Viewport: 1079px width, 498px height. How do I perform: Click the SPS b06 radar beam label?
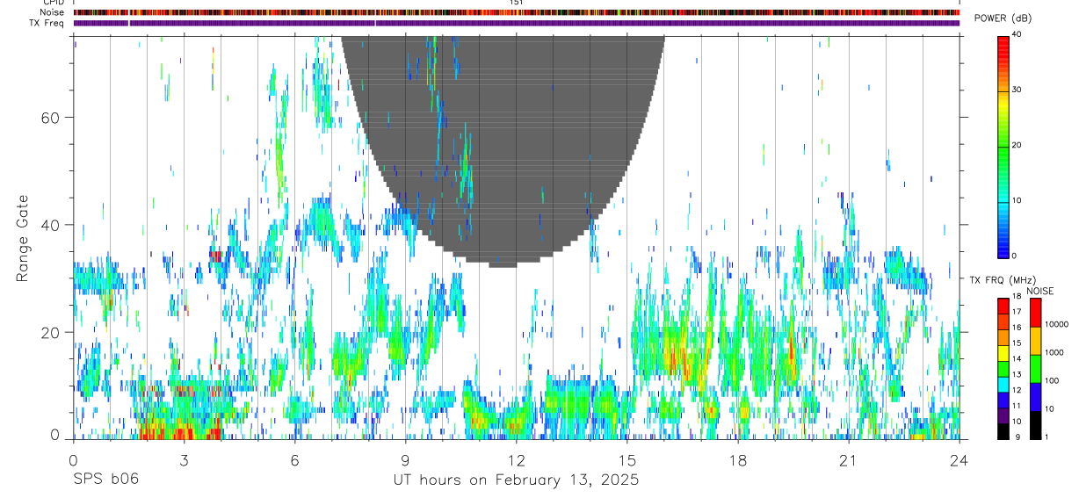(105, 480)
